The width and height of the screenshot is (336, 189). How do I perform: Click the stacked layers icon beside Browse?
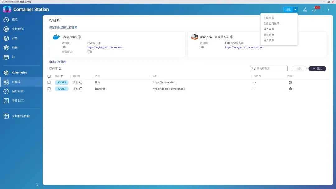pos(305,10)
